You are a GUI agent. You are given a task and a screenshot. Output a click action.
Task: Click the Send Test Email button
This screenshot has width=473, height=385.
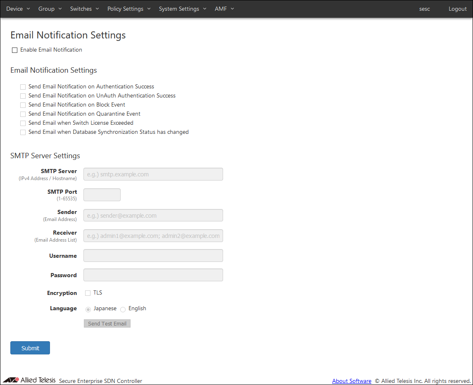pos(107,323)
